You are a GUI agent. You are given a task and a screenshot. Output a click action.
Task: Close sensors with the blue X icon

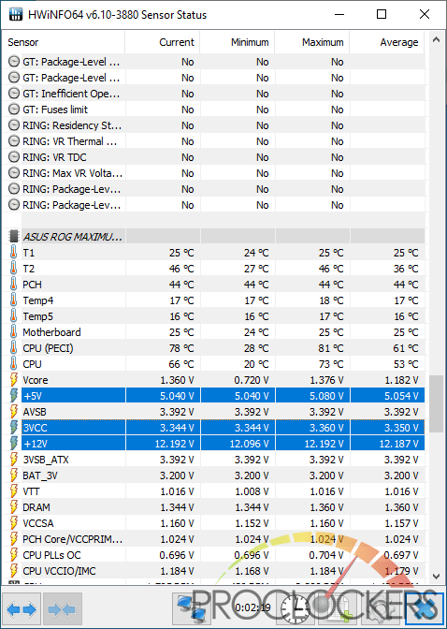tap(425, 609)
